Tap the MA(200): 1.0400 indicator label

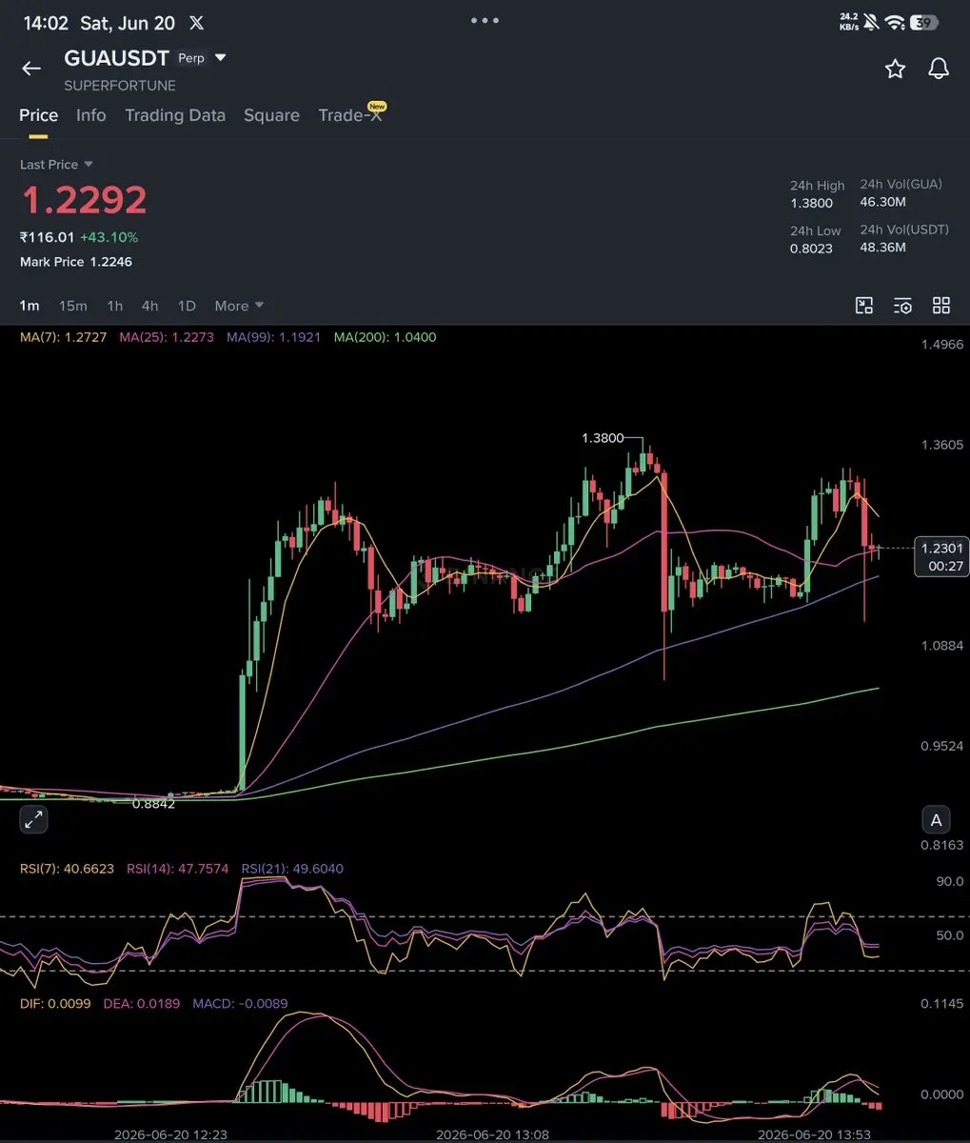(386, 337)
